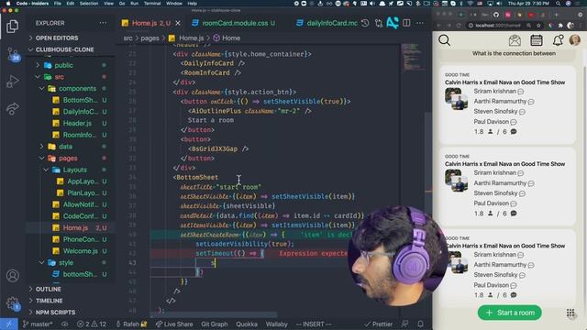Open Header.js in file tree
587x330 pixels.
click(77, 124)
